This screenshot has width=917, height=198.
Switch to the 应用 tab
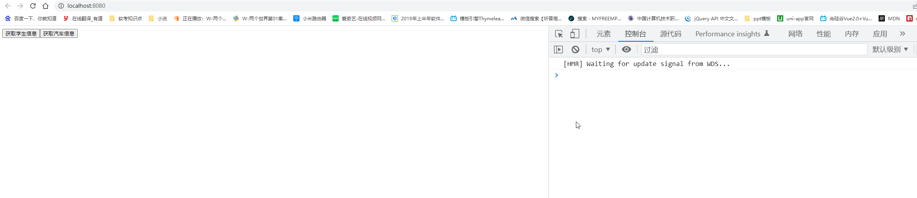tap(880, 34)
